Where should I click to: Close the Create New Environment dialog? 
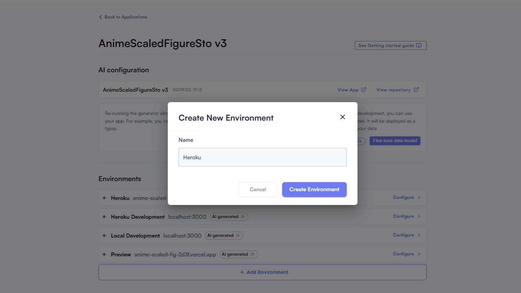[x=342, y=117]
